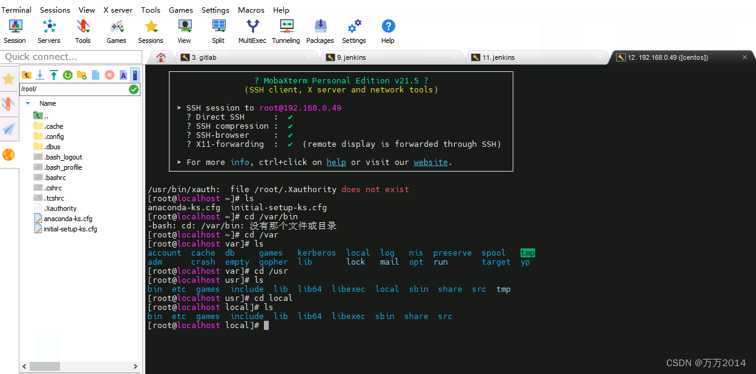Click the upload file icon in SFTP panel
The height and width of the screenshot is (374, 756).
[x=54, y=75]
